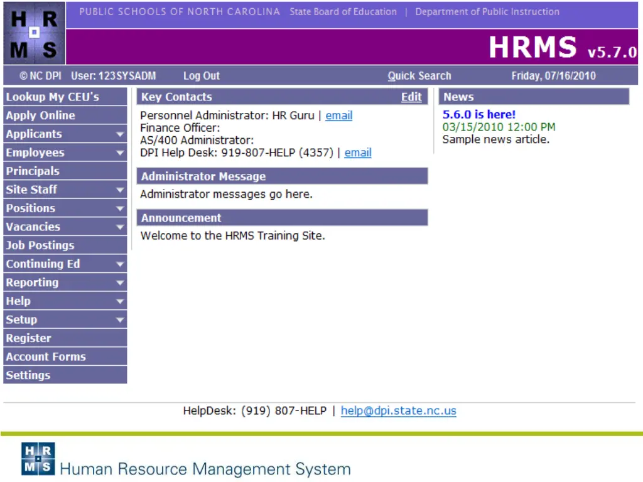The image size is (643, 482).
Task: Open the Settings menu item
Action: (65, 375)
